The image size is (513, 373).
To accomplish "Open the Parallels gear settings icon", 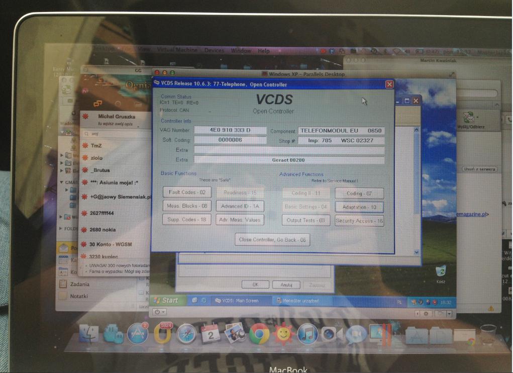I will tap(426, 314).
